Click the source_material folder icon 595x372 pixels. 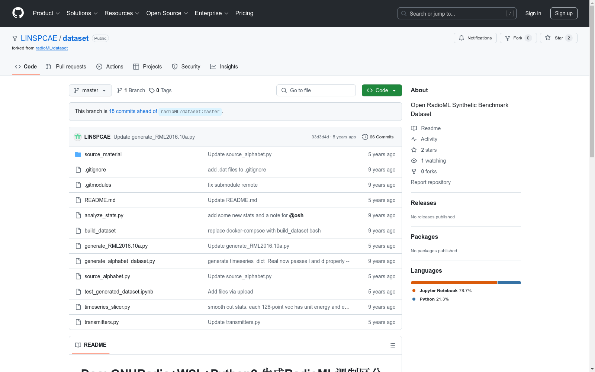(78, 154)
